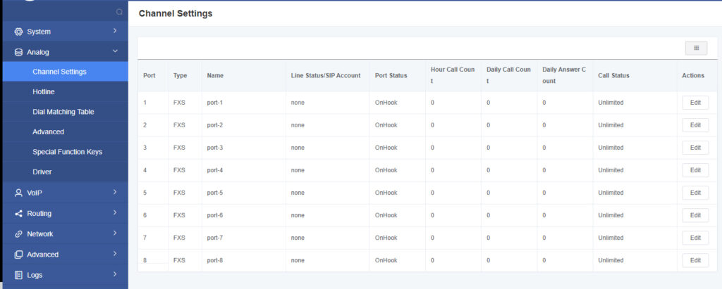
Task: Expand the System menu chevron
Action: pyautogui.click(x=115, y=31)
